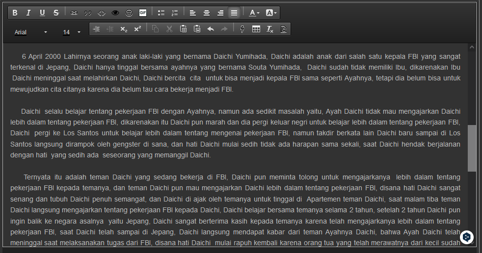
Task: Insert a table
Action: click(256, 29)
